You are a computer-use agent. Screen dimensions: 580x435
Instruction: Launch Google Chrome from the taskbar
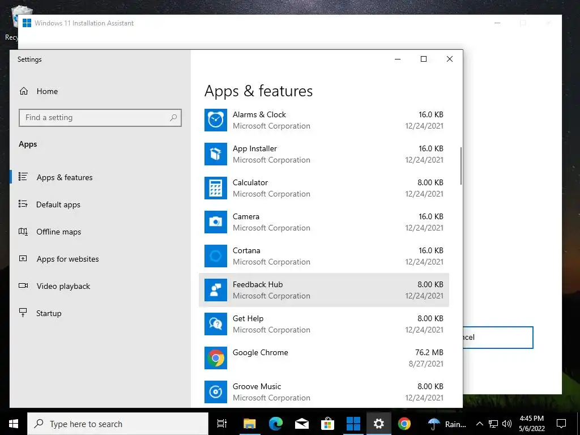pos(404,424)
